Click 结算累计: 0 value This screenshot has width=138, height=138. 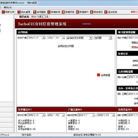point(74,123)
